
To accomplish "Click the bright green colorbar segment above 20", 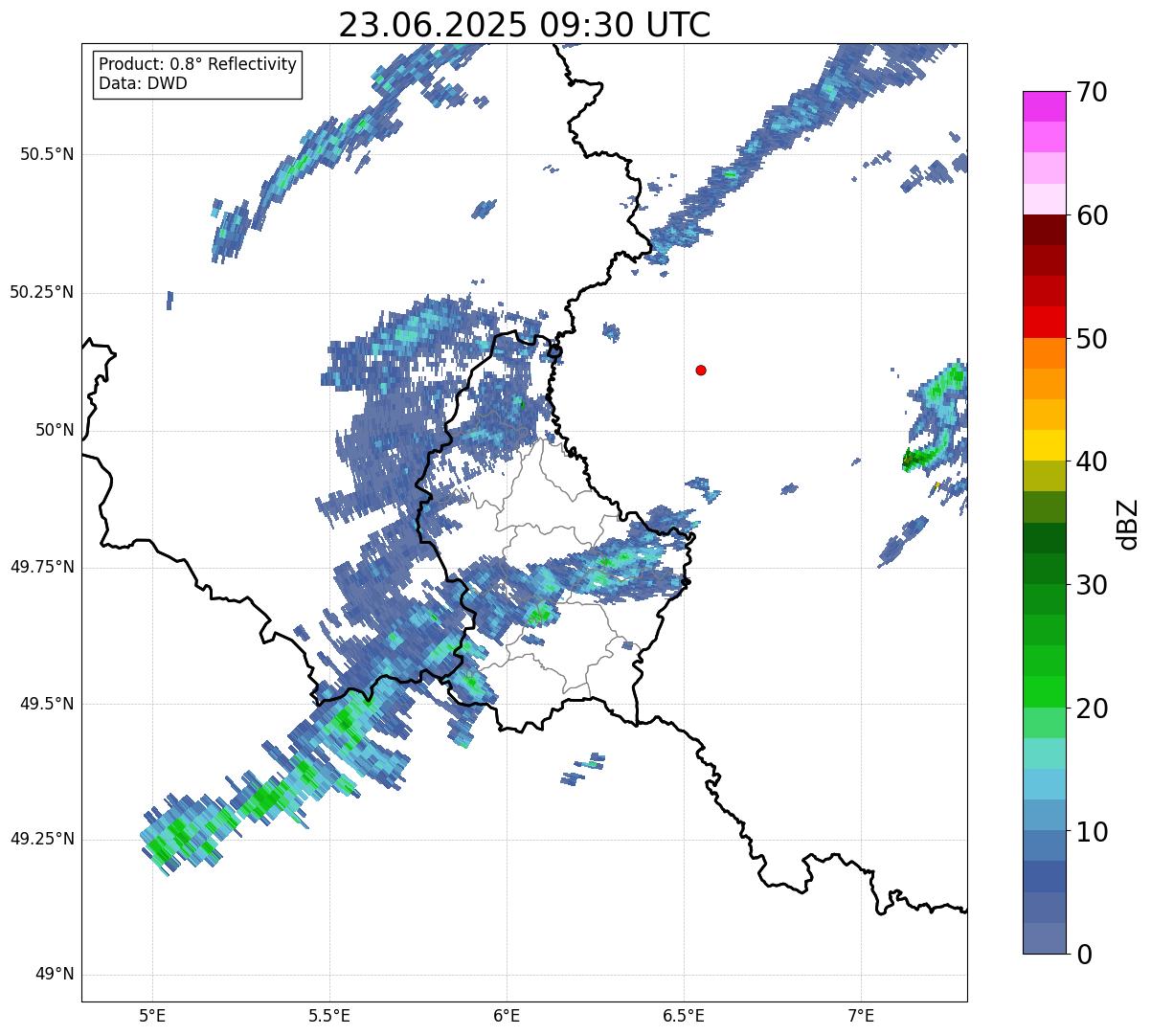I will [x=1044, y=691].
